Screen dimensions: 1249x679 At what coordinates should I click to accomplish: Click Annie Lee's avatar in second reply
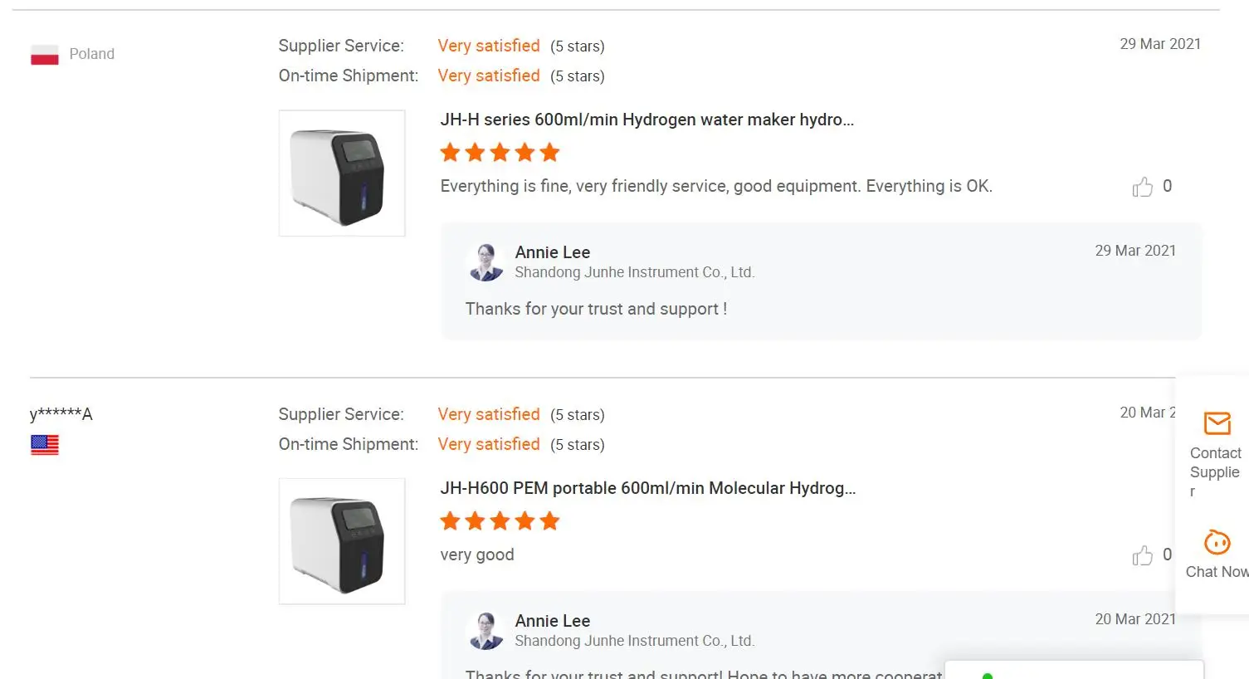(485, 630)
